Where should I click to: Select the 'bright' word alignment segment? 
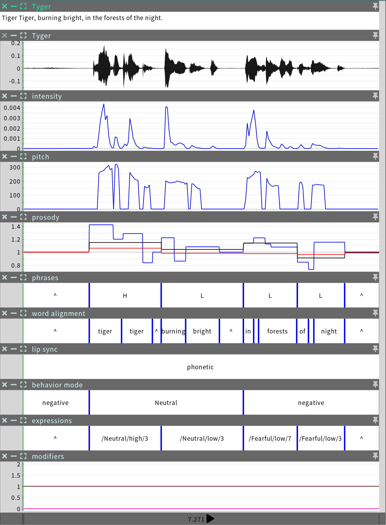pyautogui.click(x=202, y=331)
